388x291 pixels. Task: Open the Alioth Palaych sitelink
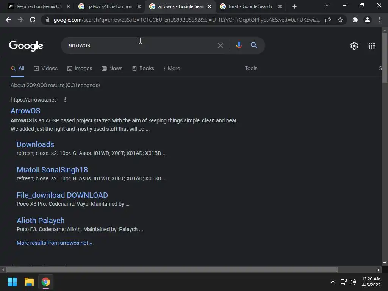41,221
